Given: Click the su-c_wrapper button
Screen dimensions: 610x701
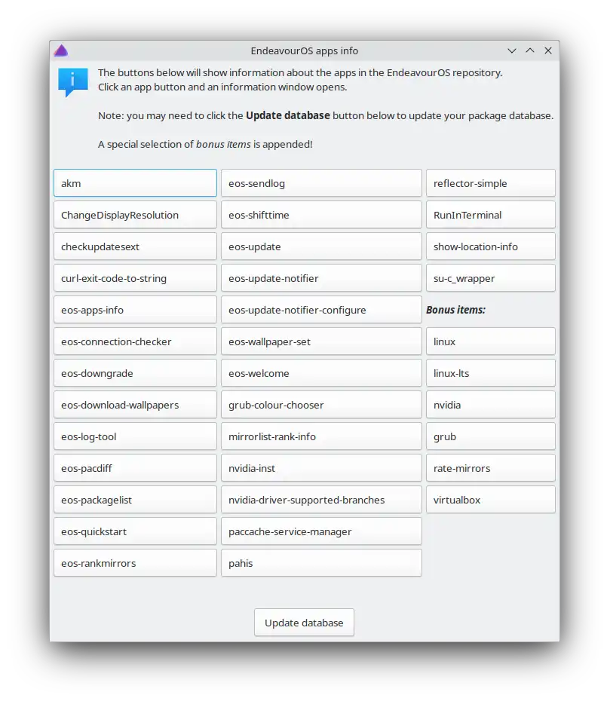Looking at the screenshot, I should pos(490,278).
